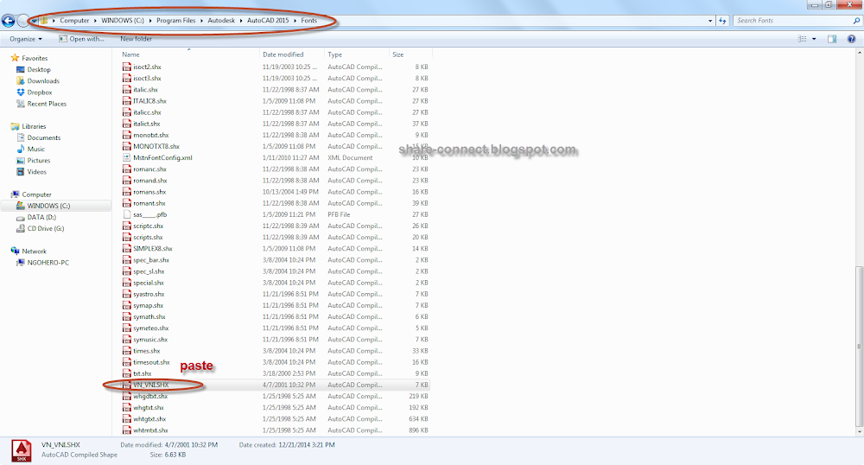This screenshot has height=465, width=864.
Task: Select the spec_bar.shx file name
Action: click(151, 260)
